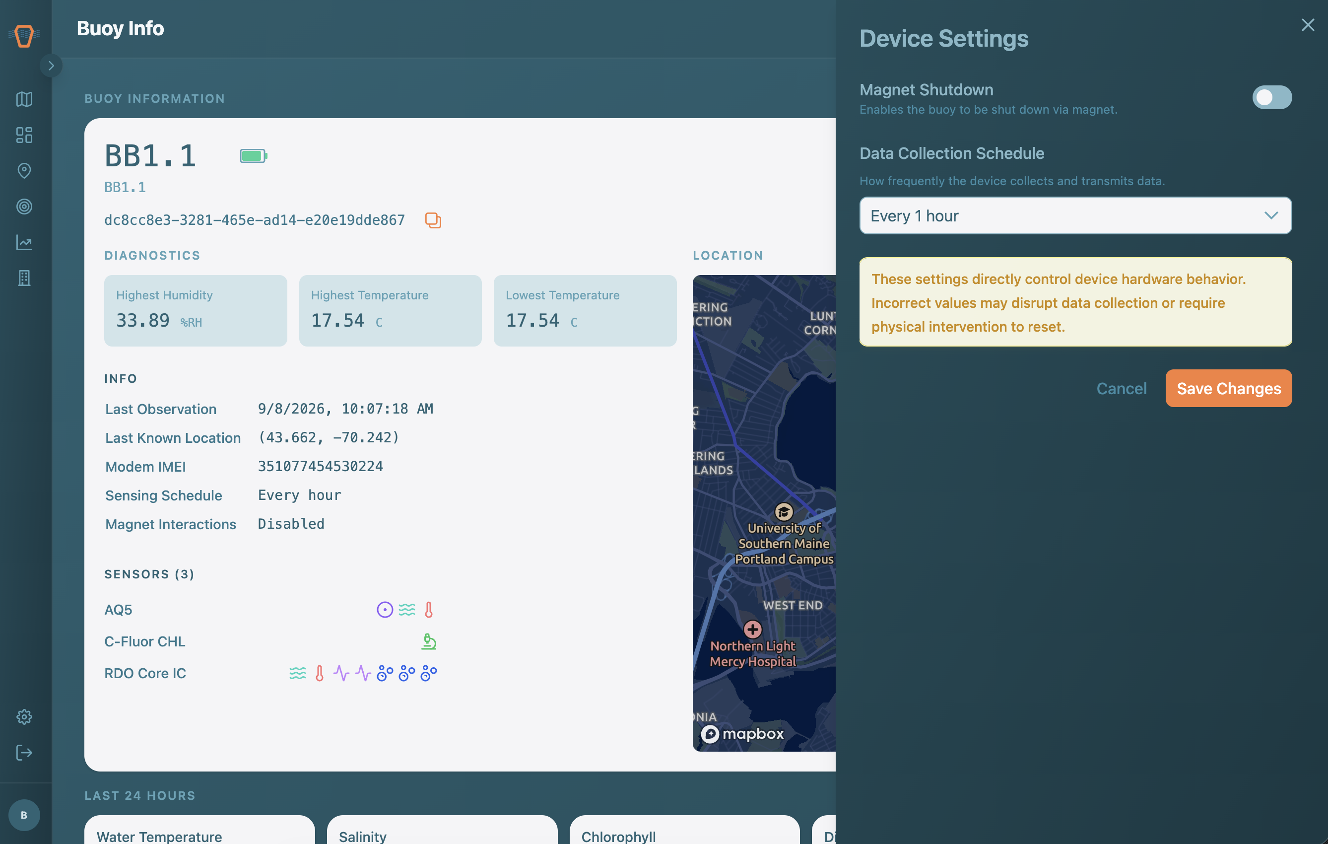Image resolution: width=1328 pixels, height=844 pixels.
Task: Click Cancel in Device Settings
Action: 1121,388
